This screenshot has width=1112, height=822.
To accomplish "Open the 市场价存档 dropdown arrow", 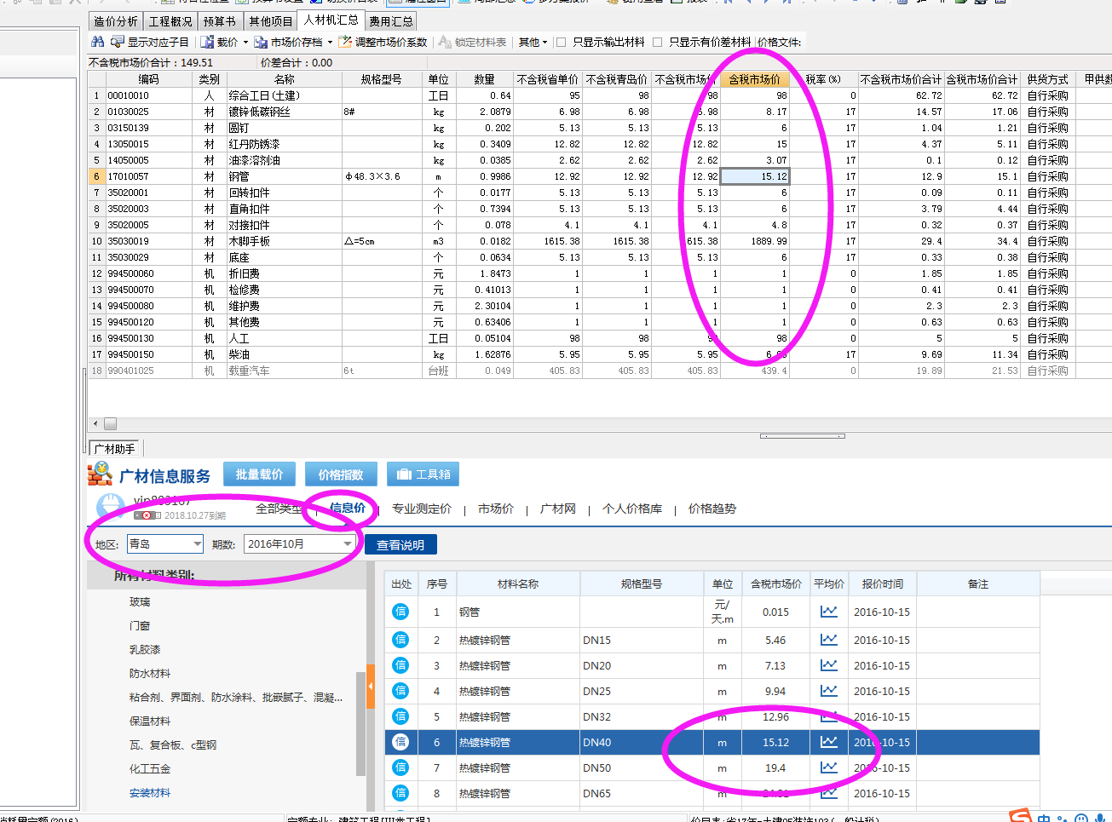I will (330, 43).
